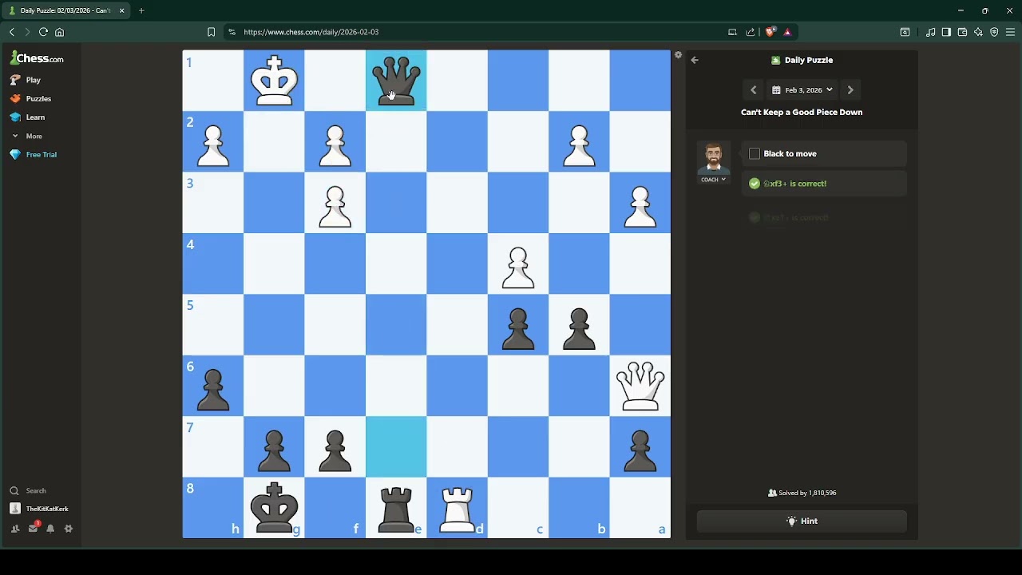This screenshot has width=1022, height=575.
Task: Open the friends icon in sidebar
Action: tap(14, 529)
